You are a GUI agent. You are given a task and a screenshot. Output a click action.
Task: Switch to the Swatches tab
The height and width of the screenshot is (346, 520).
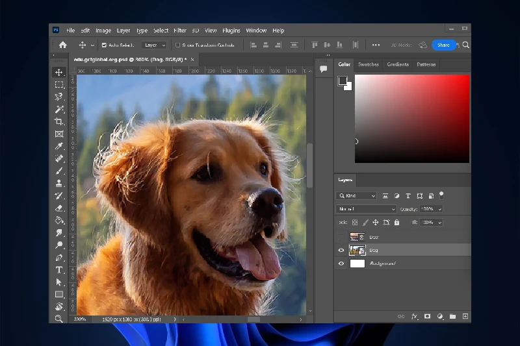point(369,65)
